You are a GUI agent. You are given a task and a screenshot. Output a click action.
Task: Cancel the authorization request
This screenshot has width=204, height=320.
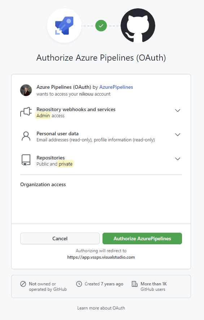pyautogui.click(x=60, y=238)
